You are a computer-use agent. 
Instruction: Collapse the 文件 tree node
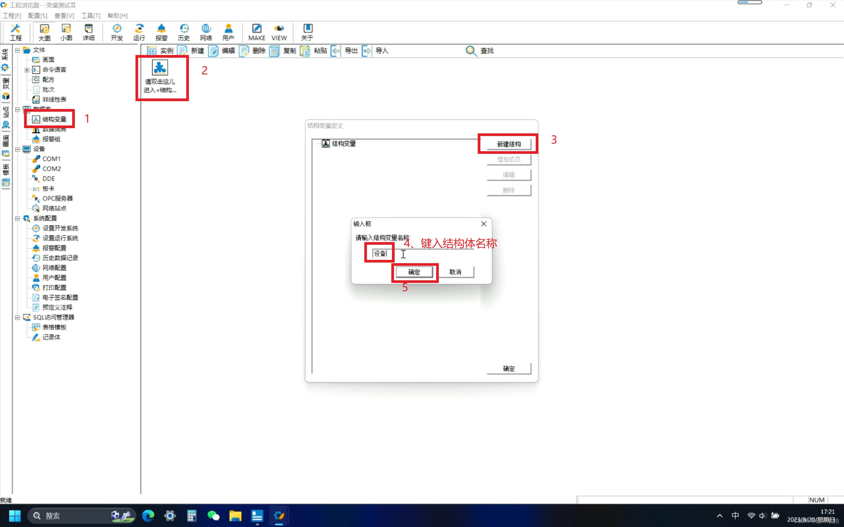(17, 50)
